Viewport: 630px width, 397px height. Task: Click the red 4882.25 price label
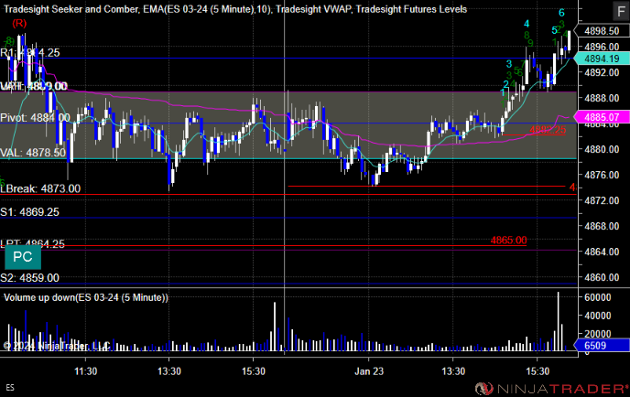point(548,130)
